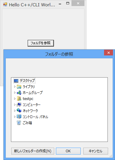Expand the コンピューター tree node arrow
This screenshot has width=115, height=160.
(15, 105)
